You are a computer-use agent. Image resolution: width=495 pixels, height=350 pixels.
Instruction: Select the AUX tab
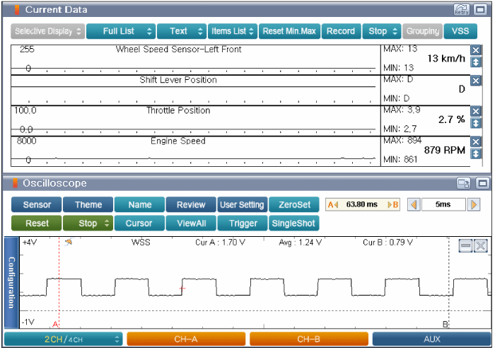(x=431, y=339)
